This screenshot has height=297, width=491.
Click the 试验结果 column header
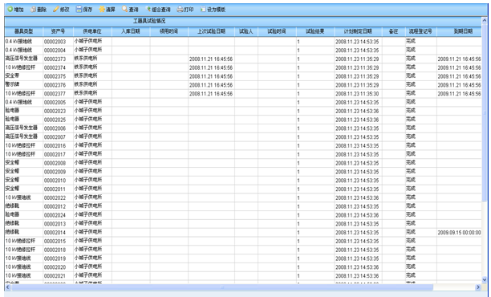coord(315,31)
